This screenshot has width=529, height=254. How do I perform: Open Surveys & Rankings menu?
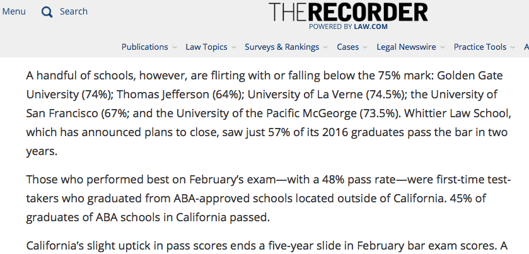pyautogui.click(x=282, y=47)
